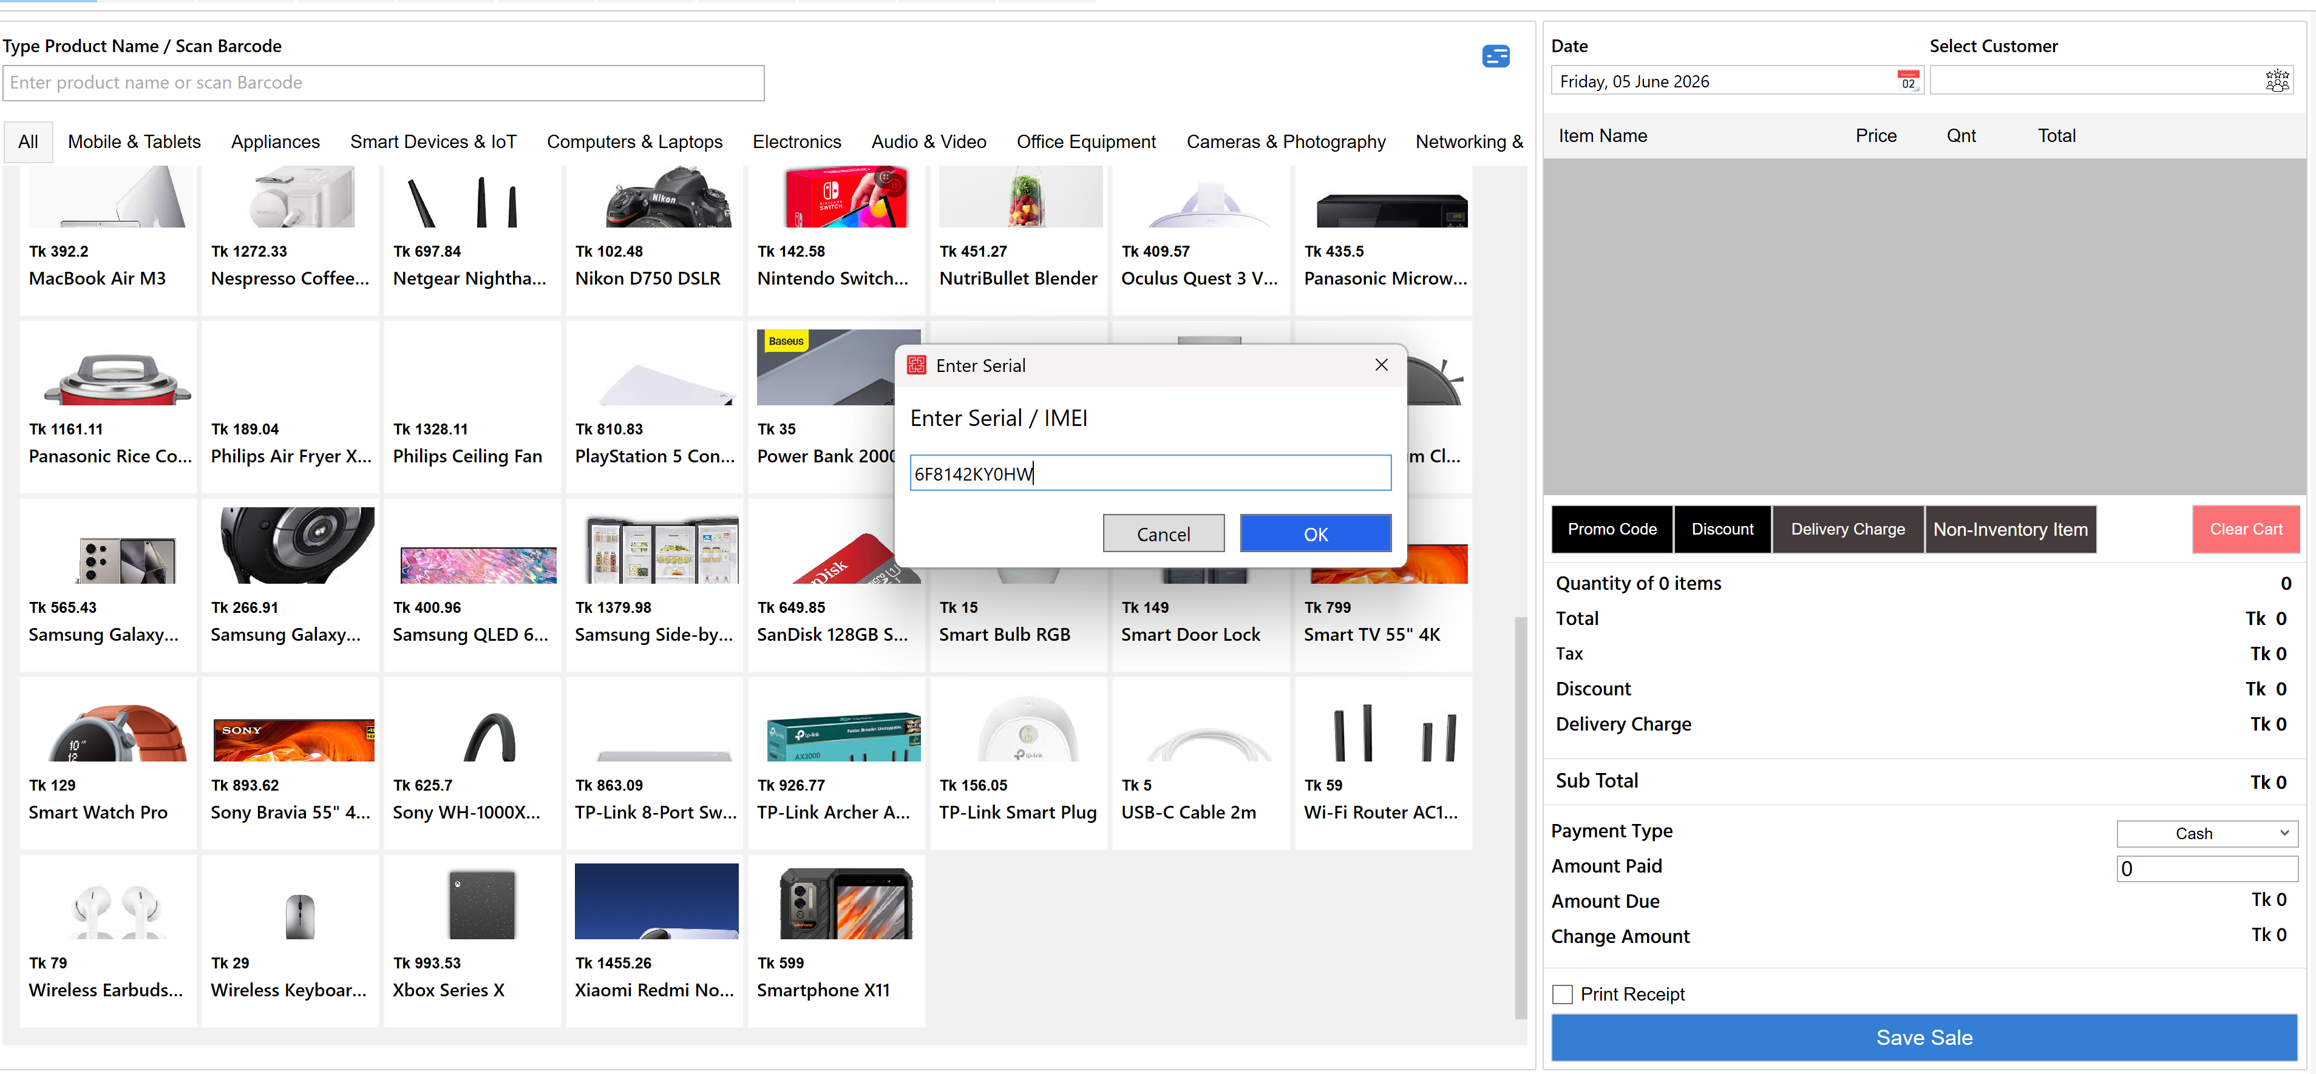Cancel the Enter Serial dialog

(x=1163, y=534)
